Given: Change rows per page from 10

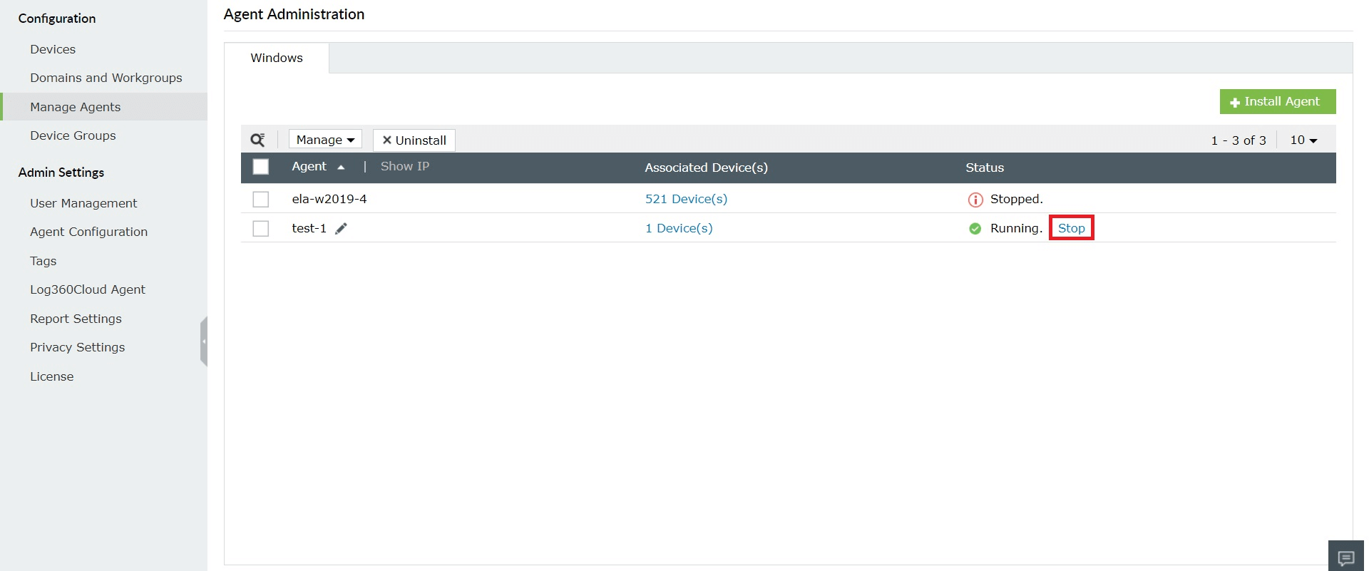Looking at the screenshot, I should [1303, 140].
